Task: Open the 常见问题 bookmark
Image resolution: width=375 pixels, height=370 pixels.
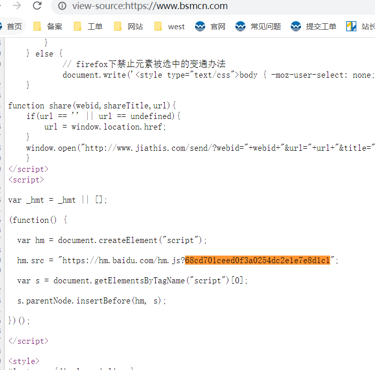Action: [259, 27]
